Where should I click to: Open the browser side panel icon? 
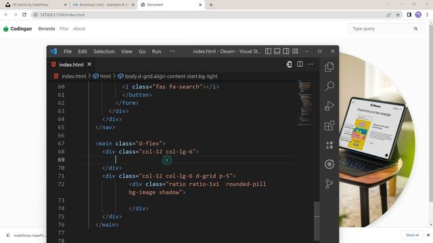point(409,15)
